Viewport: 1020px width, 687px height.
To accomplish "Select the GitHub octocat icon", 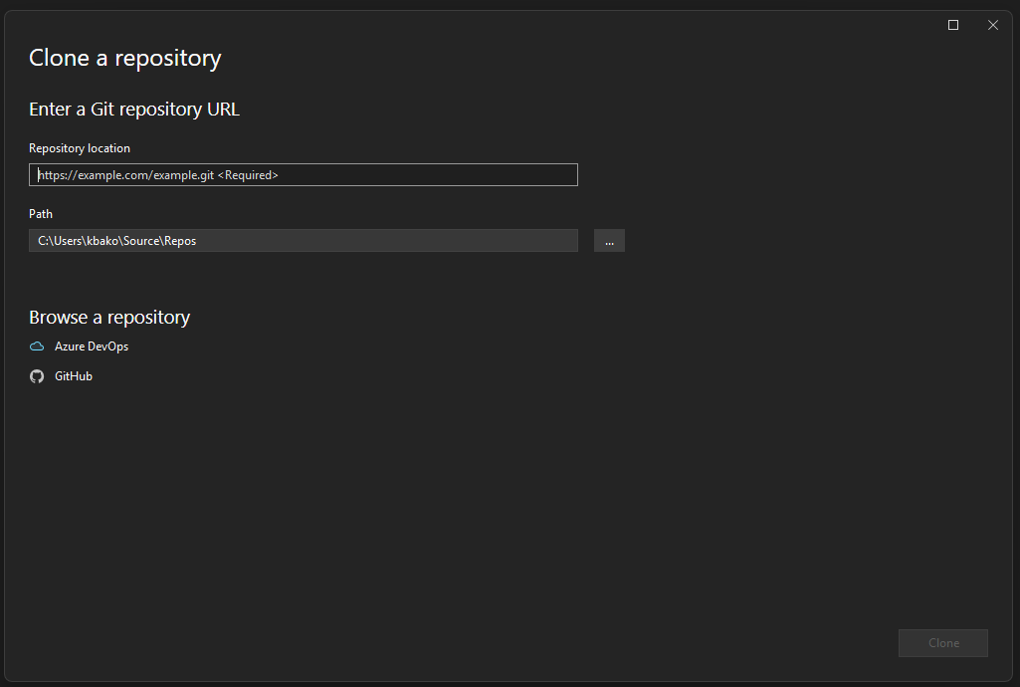I will [37, 376].
